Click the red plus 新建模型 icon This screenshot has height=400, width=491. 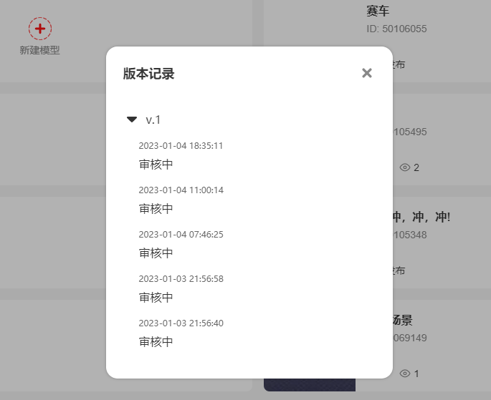pos(40,29)
